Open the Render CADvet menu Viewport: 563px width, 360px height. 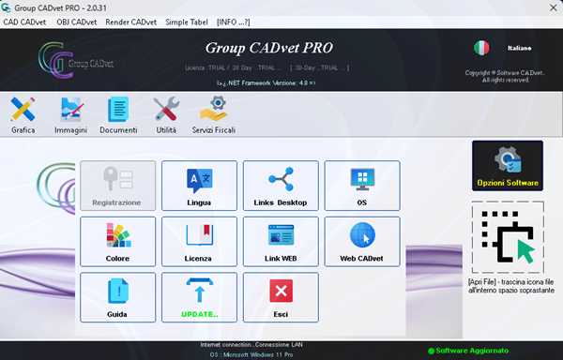click(131, 22)
